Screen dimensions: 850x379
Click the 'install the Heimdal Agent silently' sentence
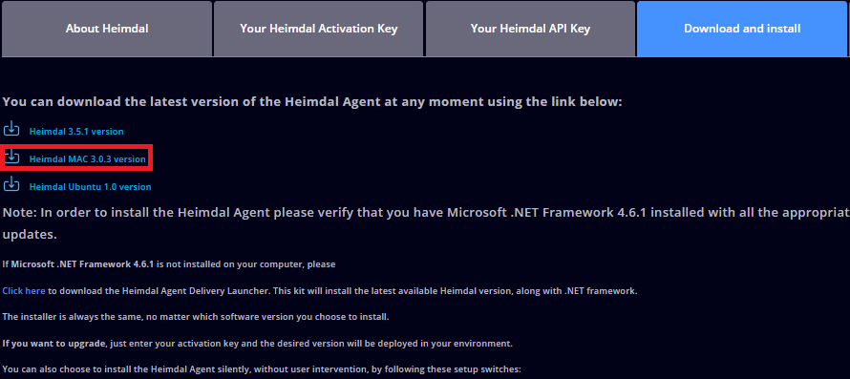262,369
